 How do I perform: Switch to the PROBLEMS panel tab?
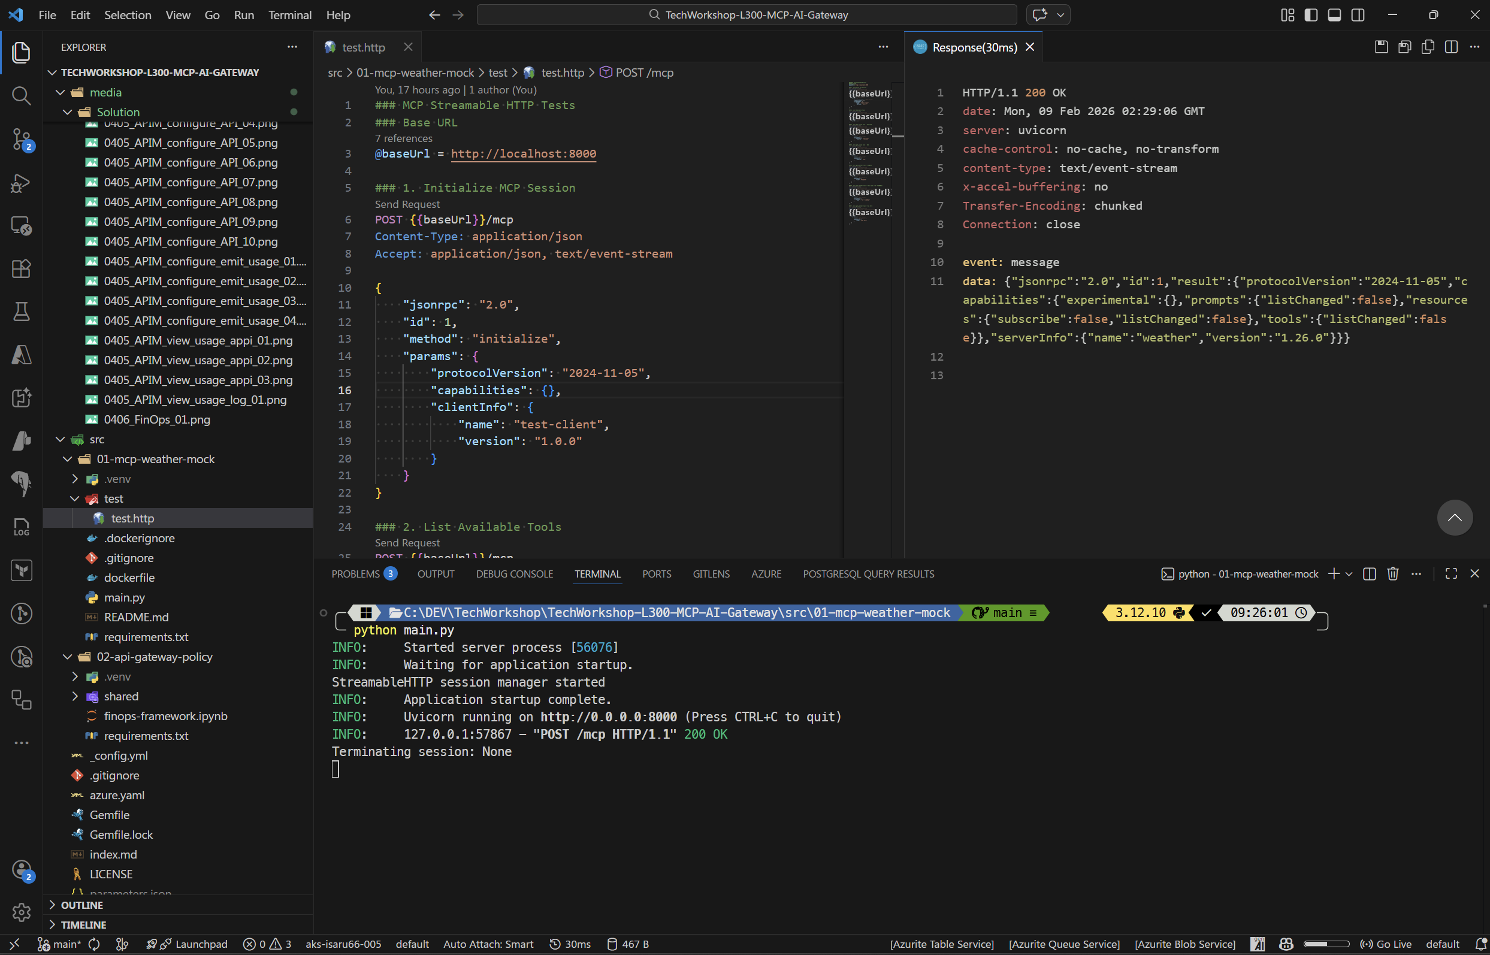click(x=363, y=573)
